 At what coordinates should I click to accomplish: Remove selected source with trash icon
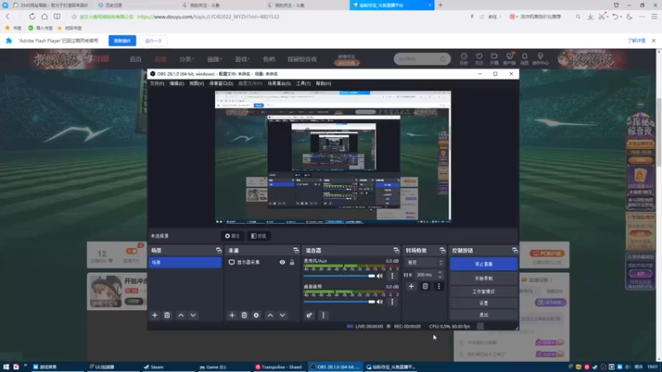(244, 315)
